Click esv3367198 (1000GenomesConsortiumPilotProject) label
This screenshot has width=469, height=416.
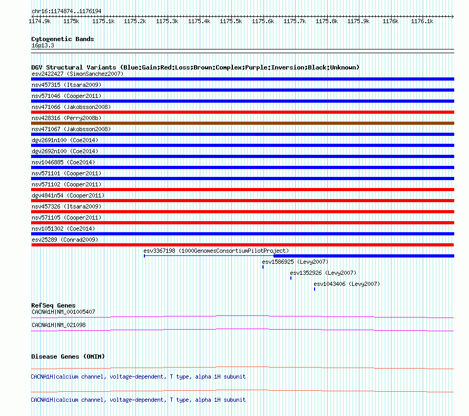tap(216, 251)
